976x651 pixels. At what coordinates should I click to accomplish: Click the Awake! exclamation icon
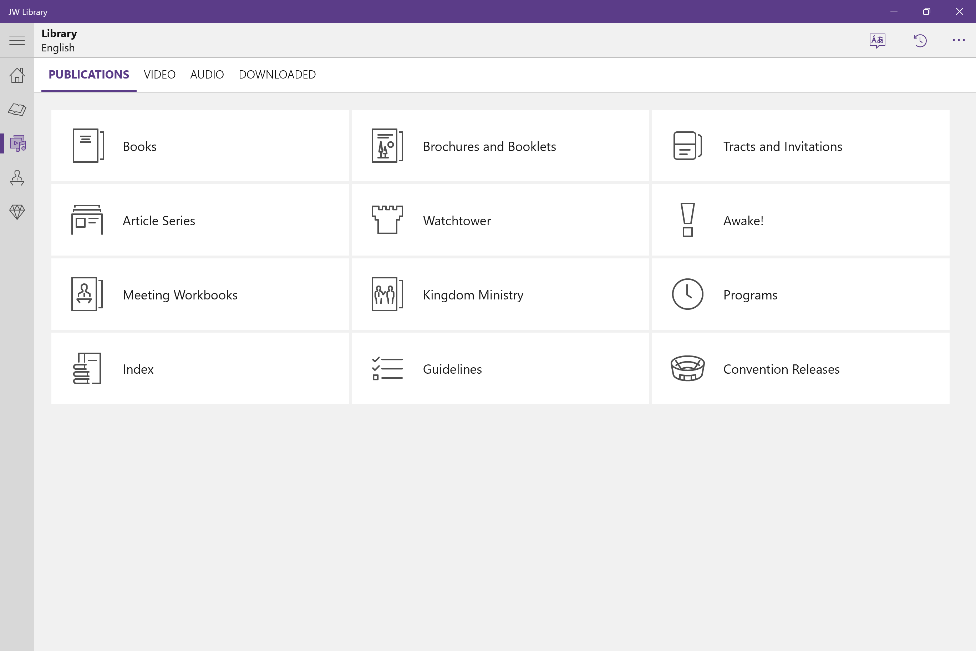pos(688,219)
